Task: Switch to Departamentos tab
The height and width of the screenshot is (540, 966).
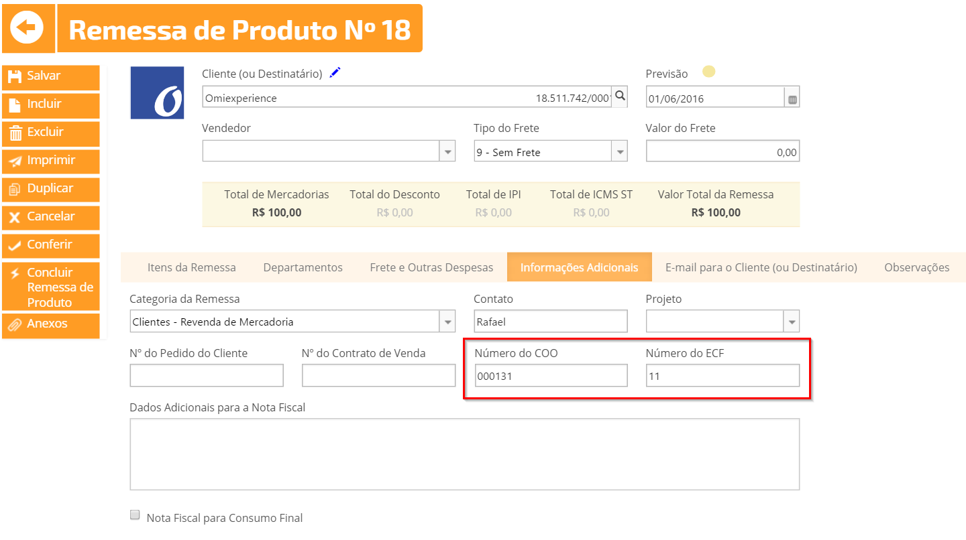Action: coord(303,267)
